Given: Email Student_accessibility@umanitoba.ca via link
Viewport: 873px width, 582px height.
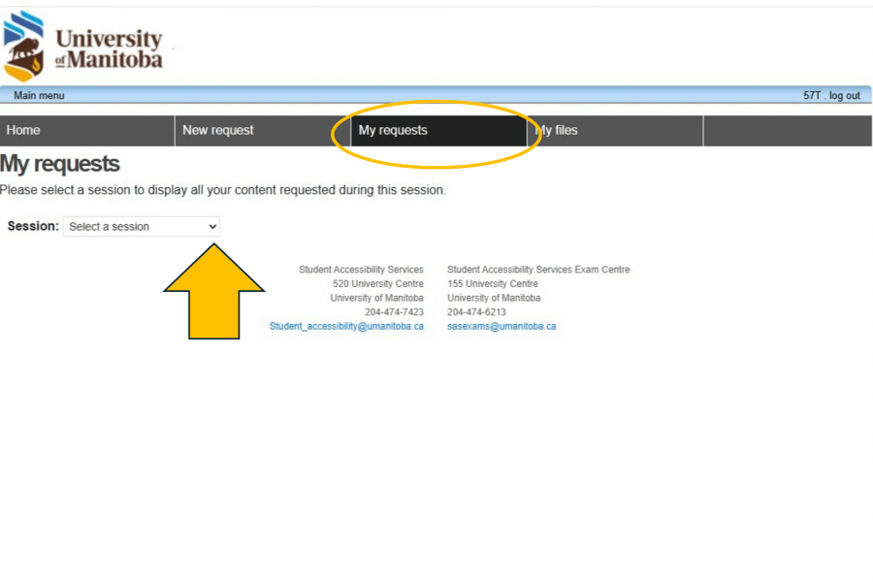Looking at the screenshot, I should (x=346, y=327).
